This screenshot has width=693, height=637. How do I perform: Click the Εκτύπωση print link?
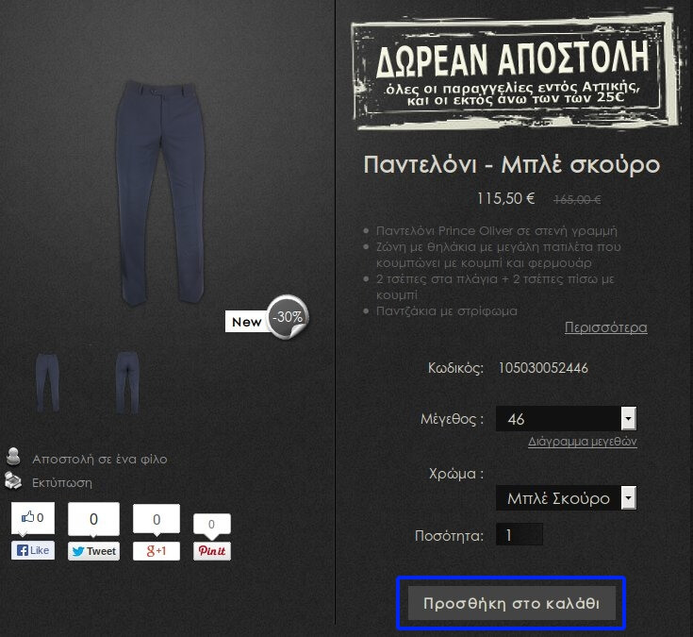click(x=62, y=482)
